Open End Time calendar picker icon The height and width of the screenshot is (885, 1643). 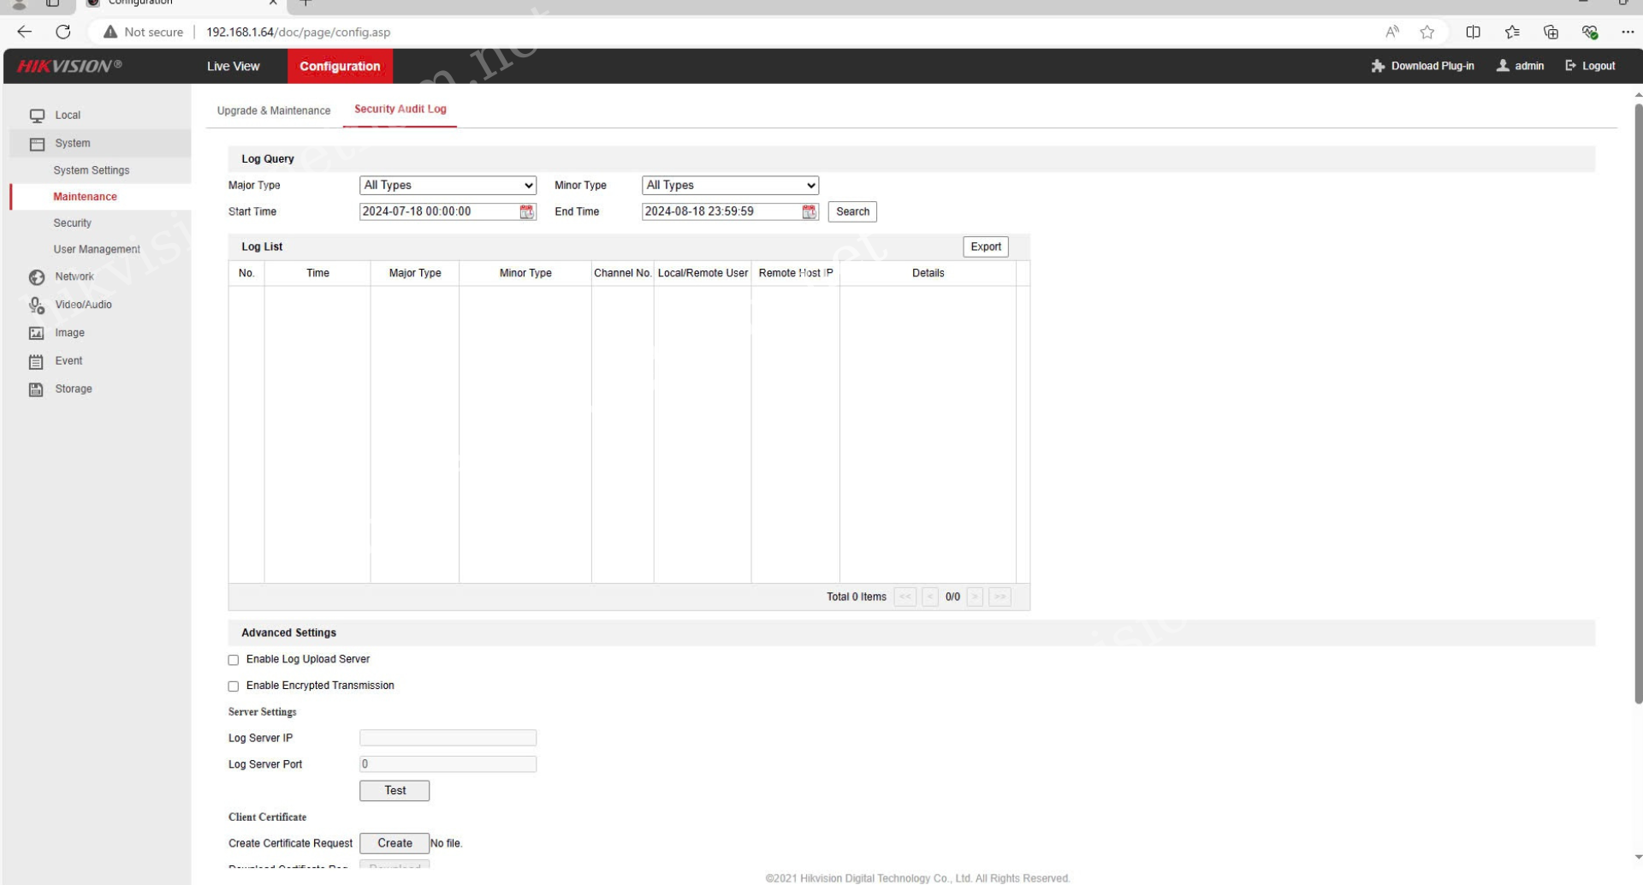(x=809, y=212)
